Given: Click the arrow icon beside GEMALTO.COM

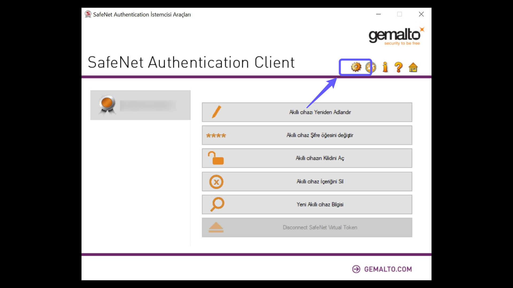Looking at the screenshot, I should tap(356, 269).
